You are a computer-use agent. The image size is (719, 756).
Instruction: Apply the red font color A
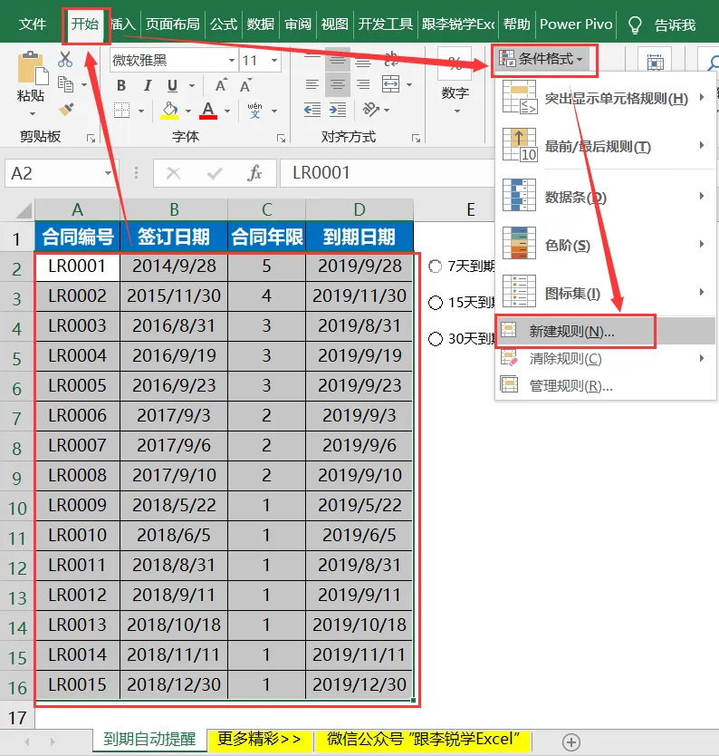click(x=208, y=111)
